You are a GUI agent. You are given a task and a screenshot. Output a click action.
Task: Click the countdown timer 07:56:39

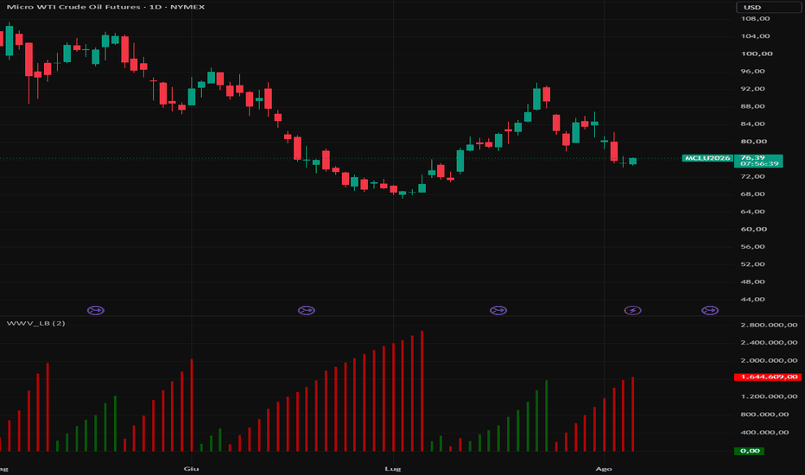click(759, 164)
